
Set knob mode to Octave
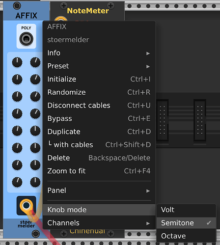186,236
